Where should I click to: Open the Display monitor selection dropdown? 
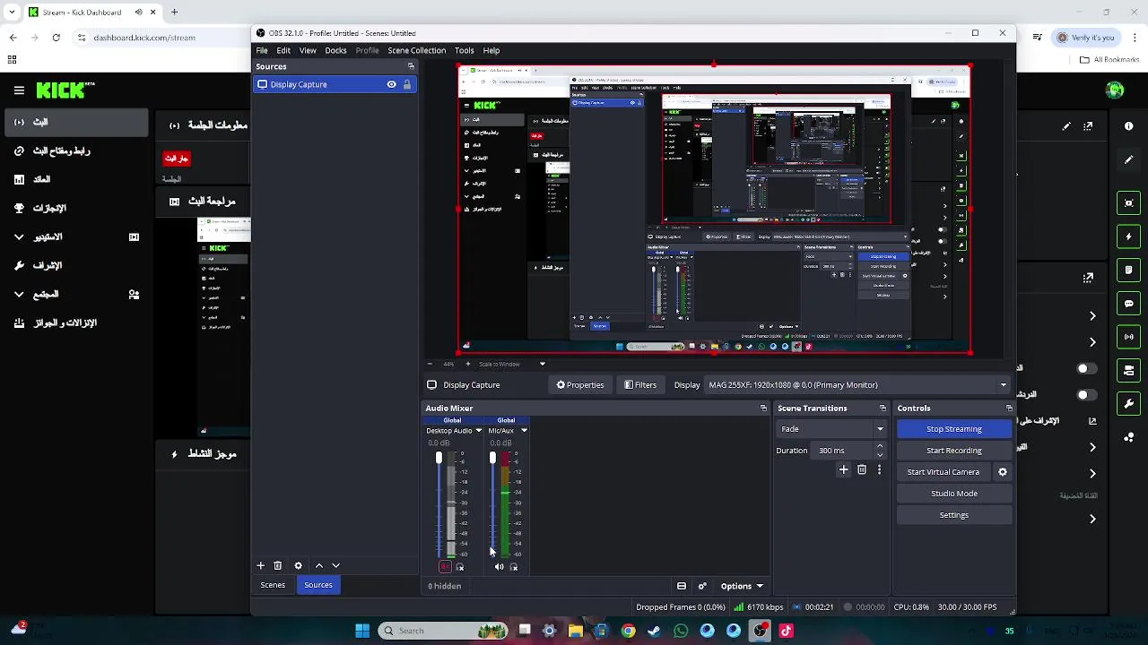click(x=857, y=385)
